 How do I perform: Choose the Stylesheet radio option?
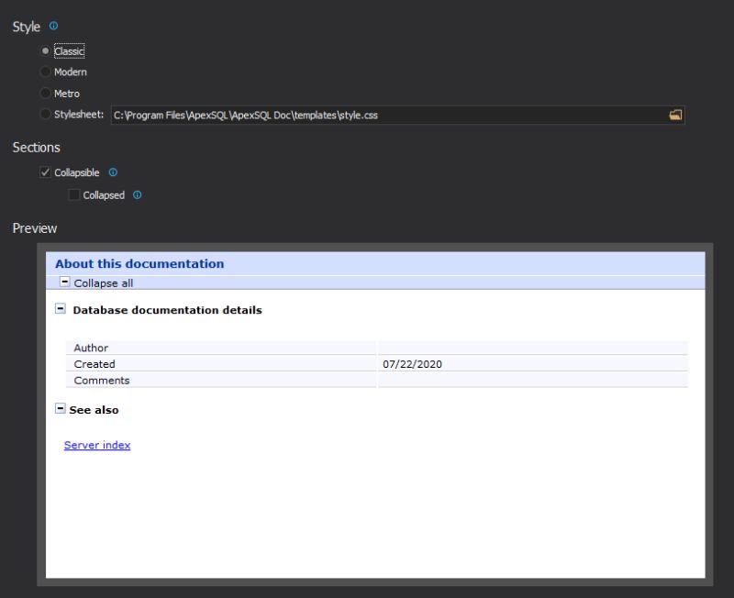(x=43, y=114)
